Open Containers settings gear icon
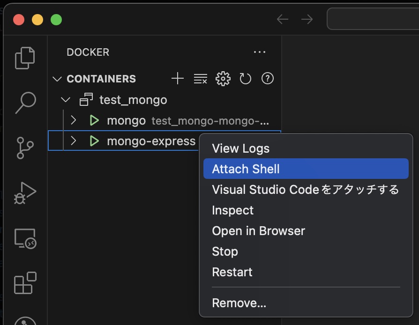 [x=223, y=79]
